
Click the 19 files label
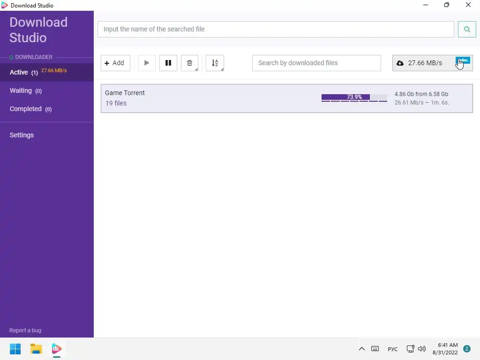click(x=116, y=103)
